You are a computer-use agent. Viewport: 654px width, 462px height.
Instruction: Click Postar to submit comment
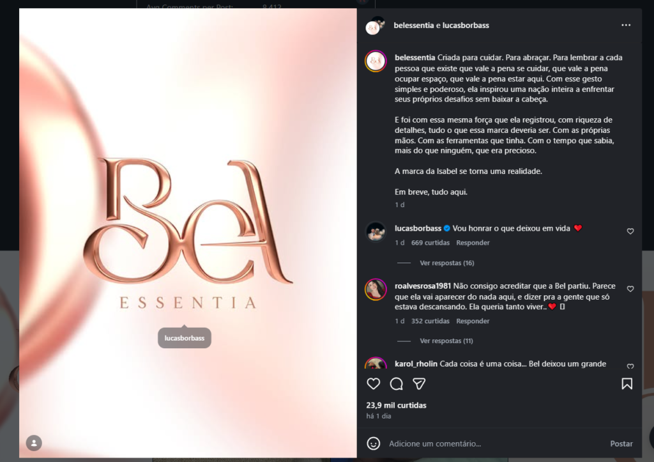[x=621, y=443]
